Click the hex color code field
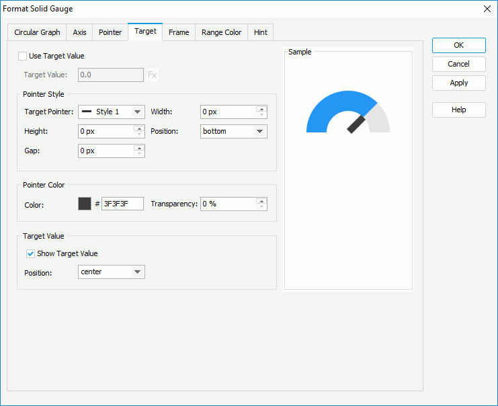The image size is (498, 406). coord(122,204)
